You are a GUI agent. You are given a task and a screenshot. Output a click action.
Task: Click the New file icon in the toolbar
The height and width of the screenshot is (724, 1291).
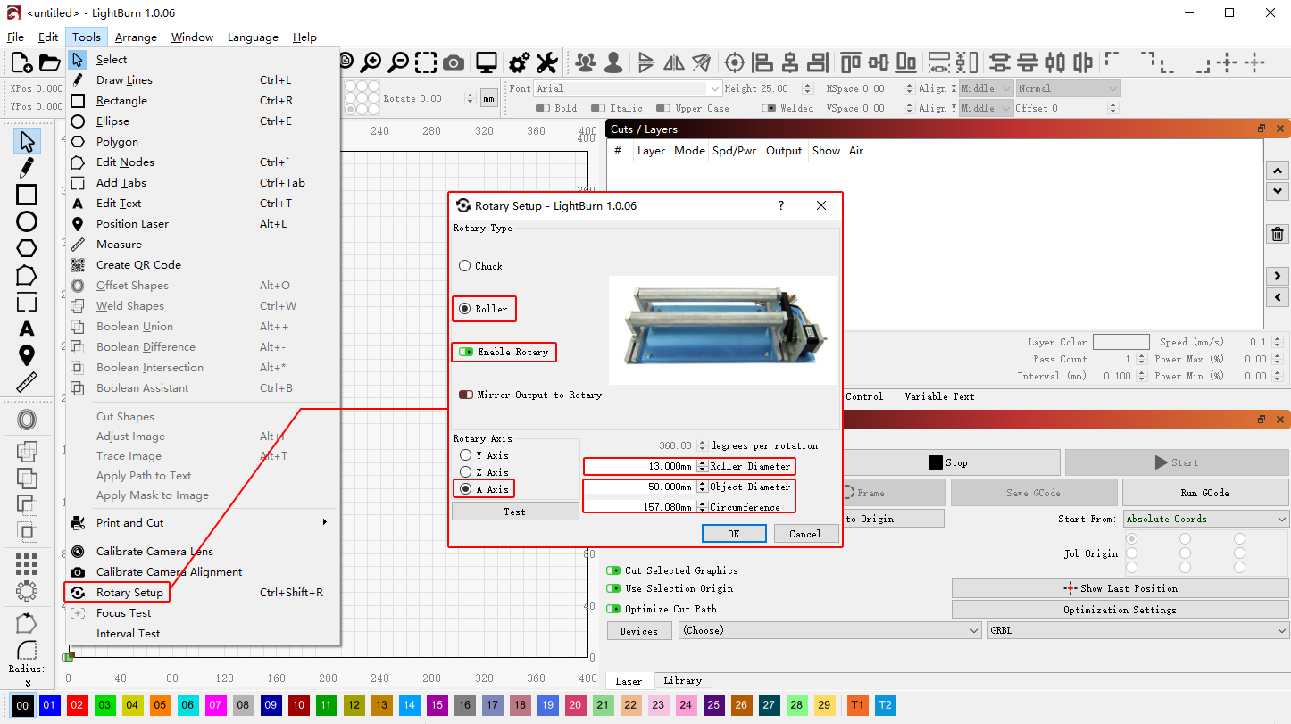21,62
